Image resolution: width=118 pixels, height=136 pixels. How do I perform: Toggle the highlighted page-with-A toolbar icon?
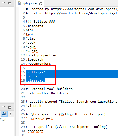[4, 114]
